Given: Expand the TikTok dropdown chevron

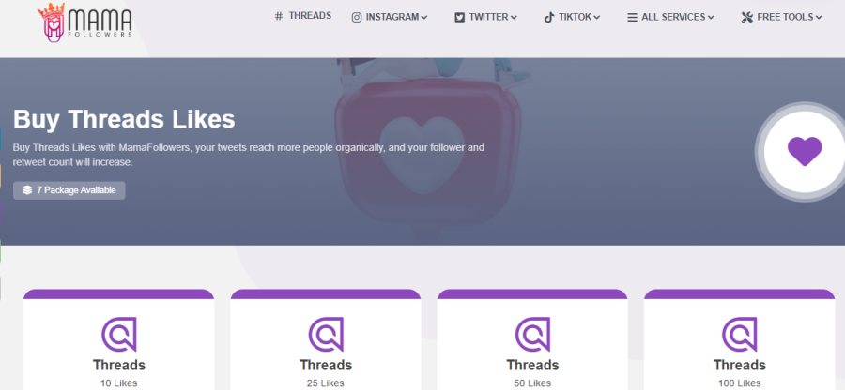Looking at the screenshot, I should pos(596,18).
